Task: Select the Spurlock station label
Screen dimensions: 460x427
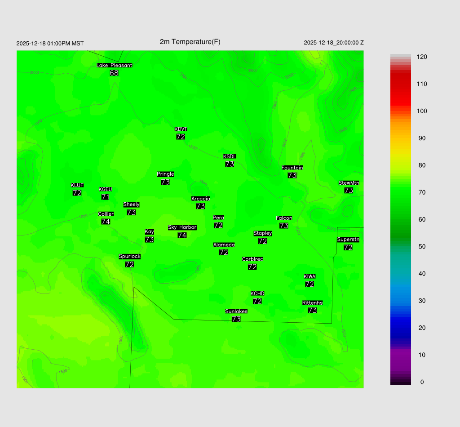Action: tap(129, 257)
